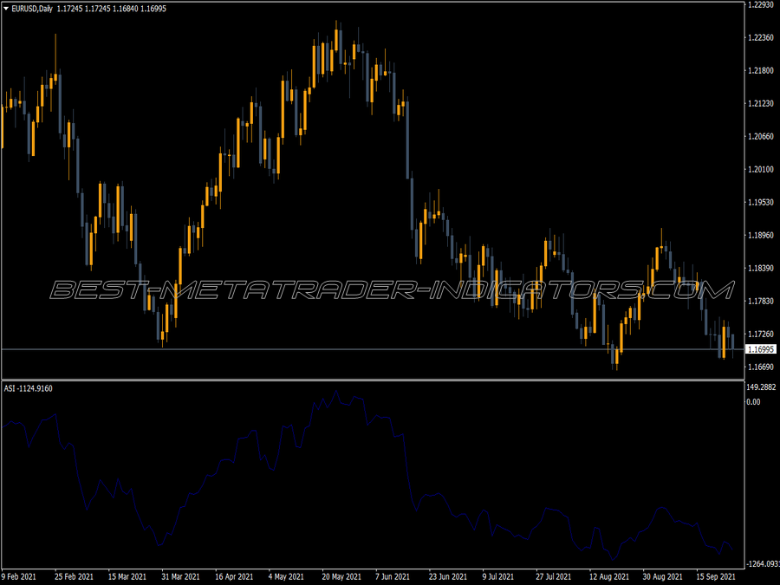The height and width of the screenshot is (585, 780).
Task: Click the 30 Aug 2021 date label
Action: 663,577
